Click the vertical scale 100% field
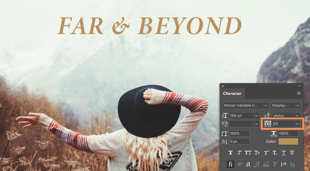This screenshot has height=171, width=310. point(239,133)
